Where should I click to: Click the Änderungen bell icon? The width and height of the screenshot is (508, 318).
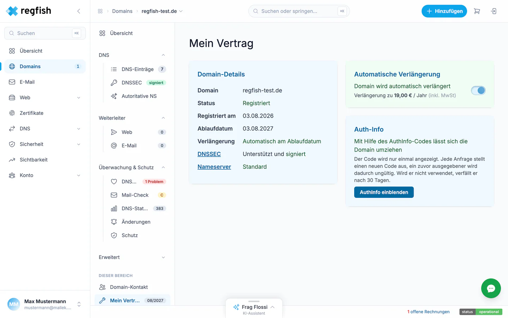pos(114,222)
